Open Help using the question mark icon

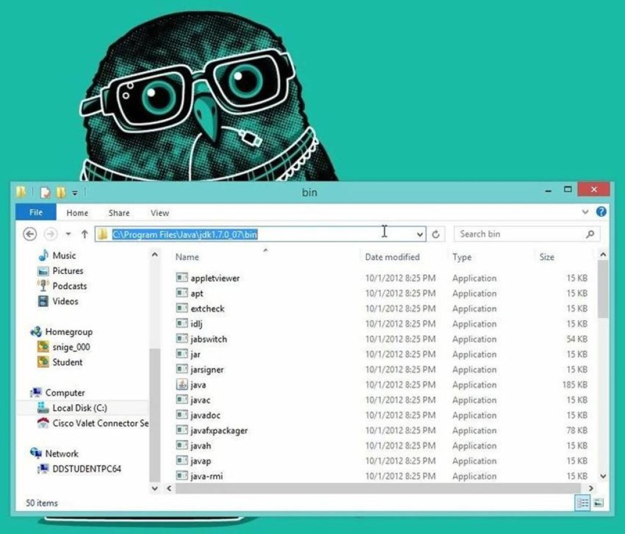601,212
